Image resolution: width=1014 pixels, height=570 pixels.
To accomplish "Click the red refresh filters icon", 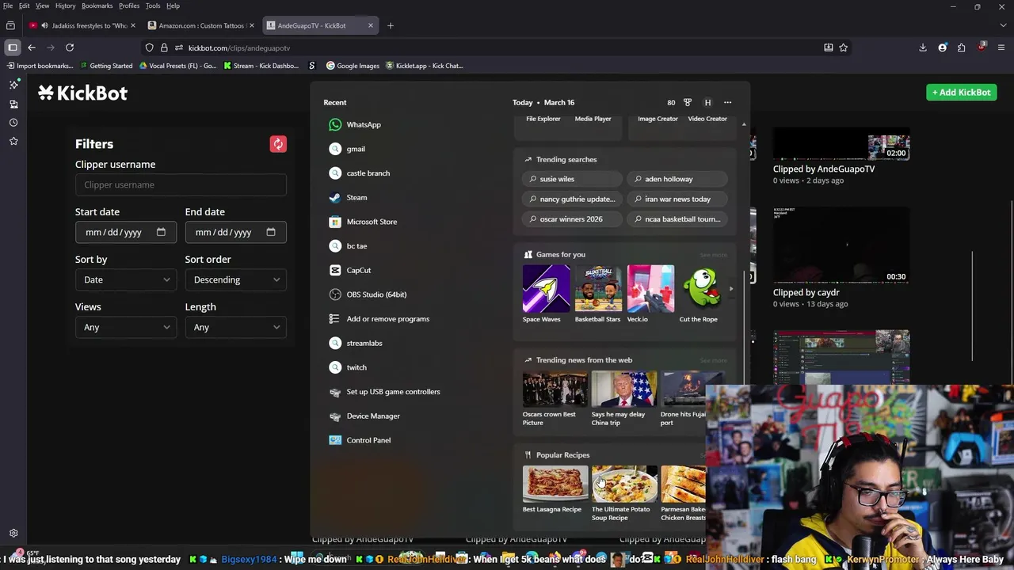I will pyautogui.click(x=278, y=144).
